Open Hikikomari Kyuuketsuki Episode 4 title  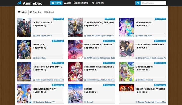click(99, 68)
